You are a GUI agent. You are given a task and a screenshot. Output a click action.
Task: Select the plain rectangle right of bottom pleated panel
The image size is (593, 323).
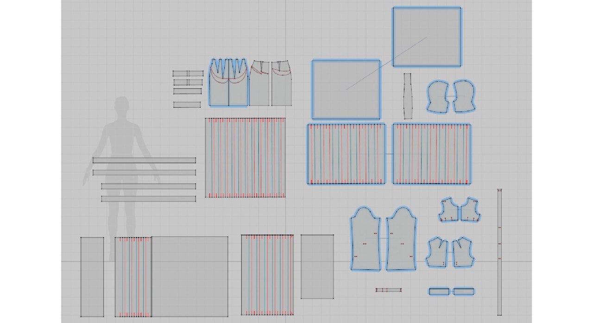click(x=317, y=266)
